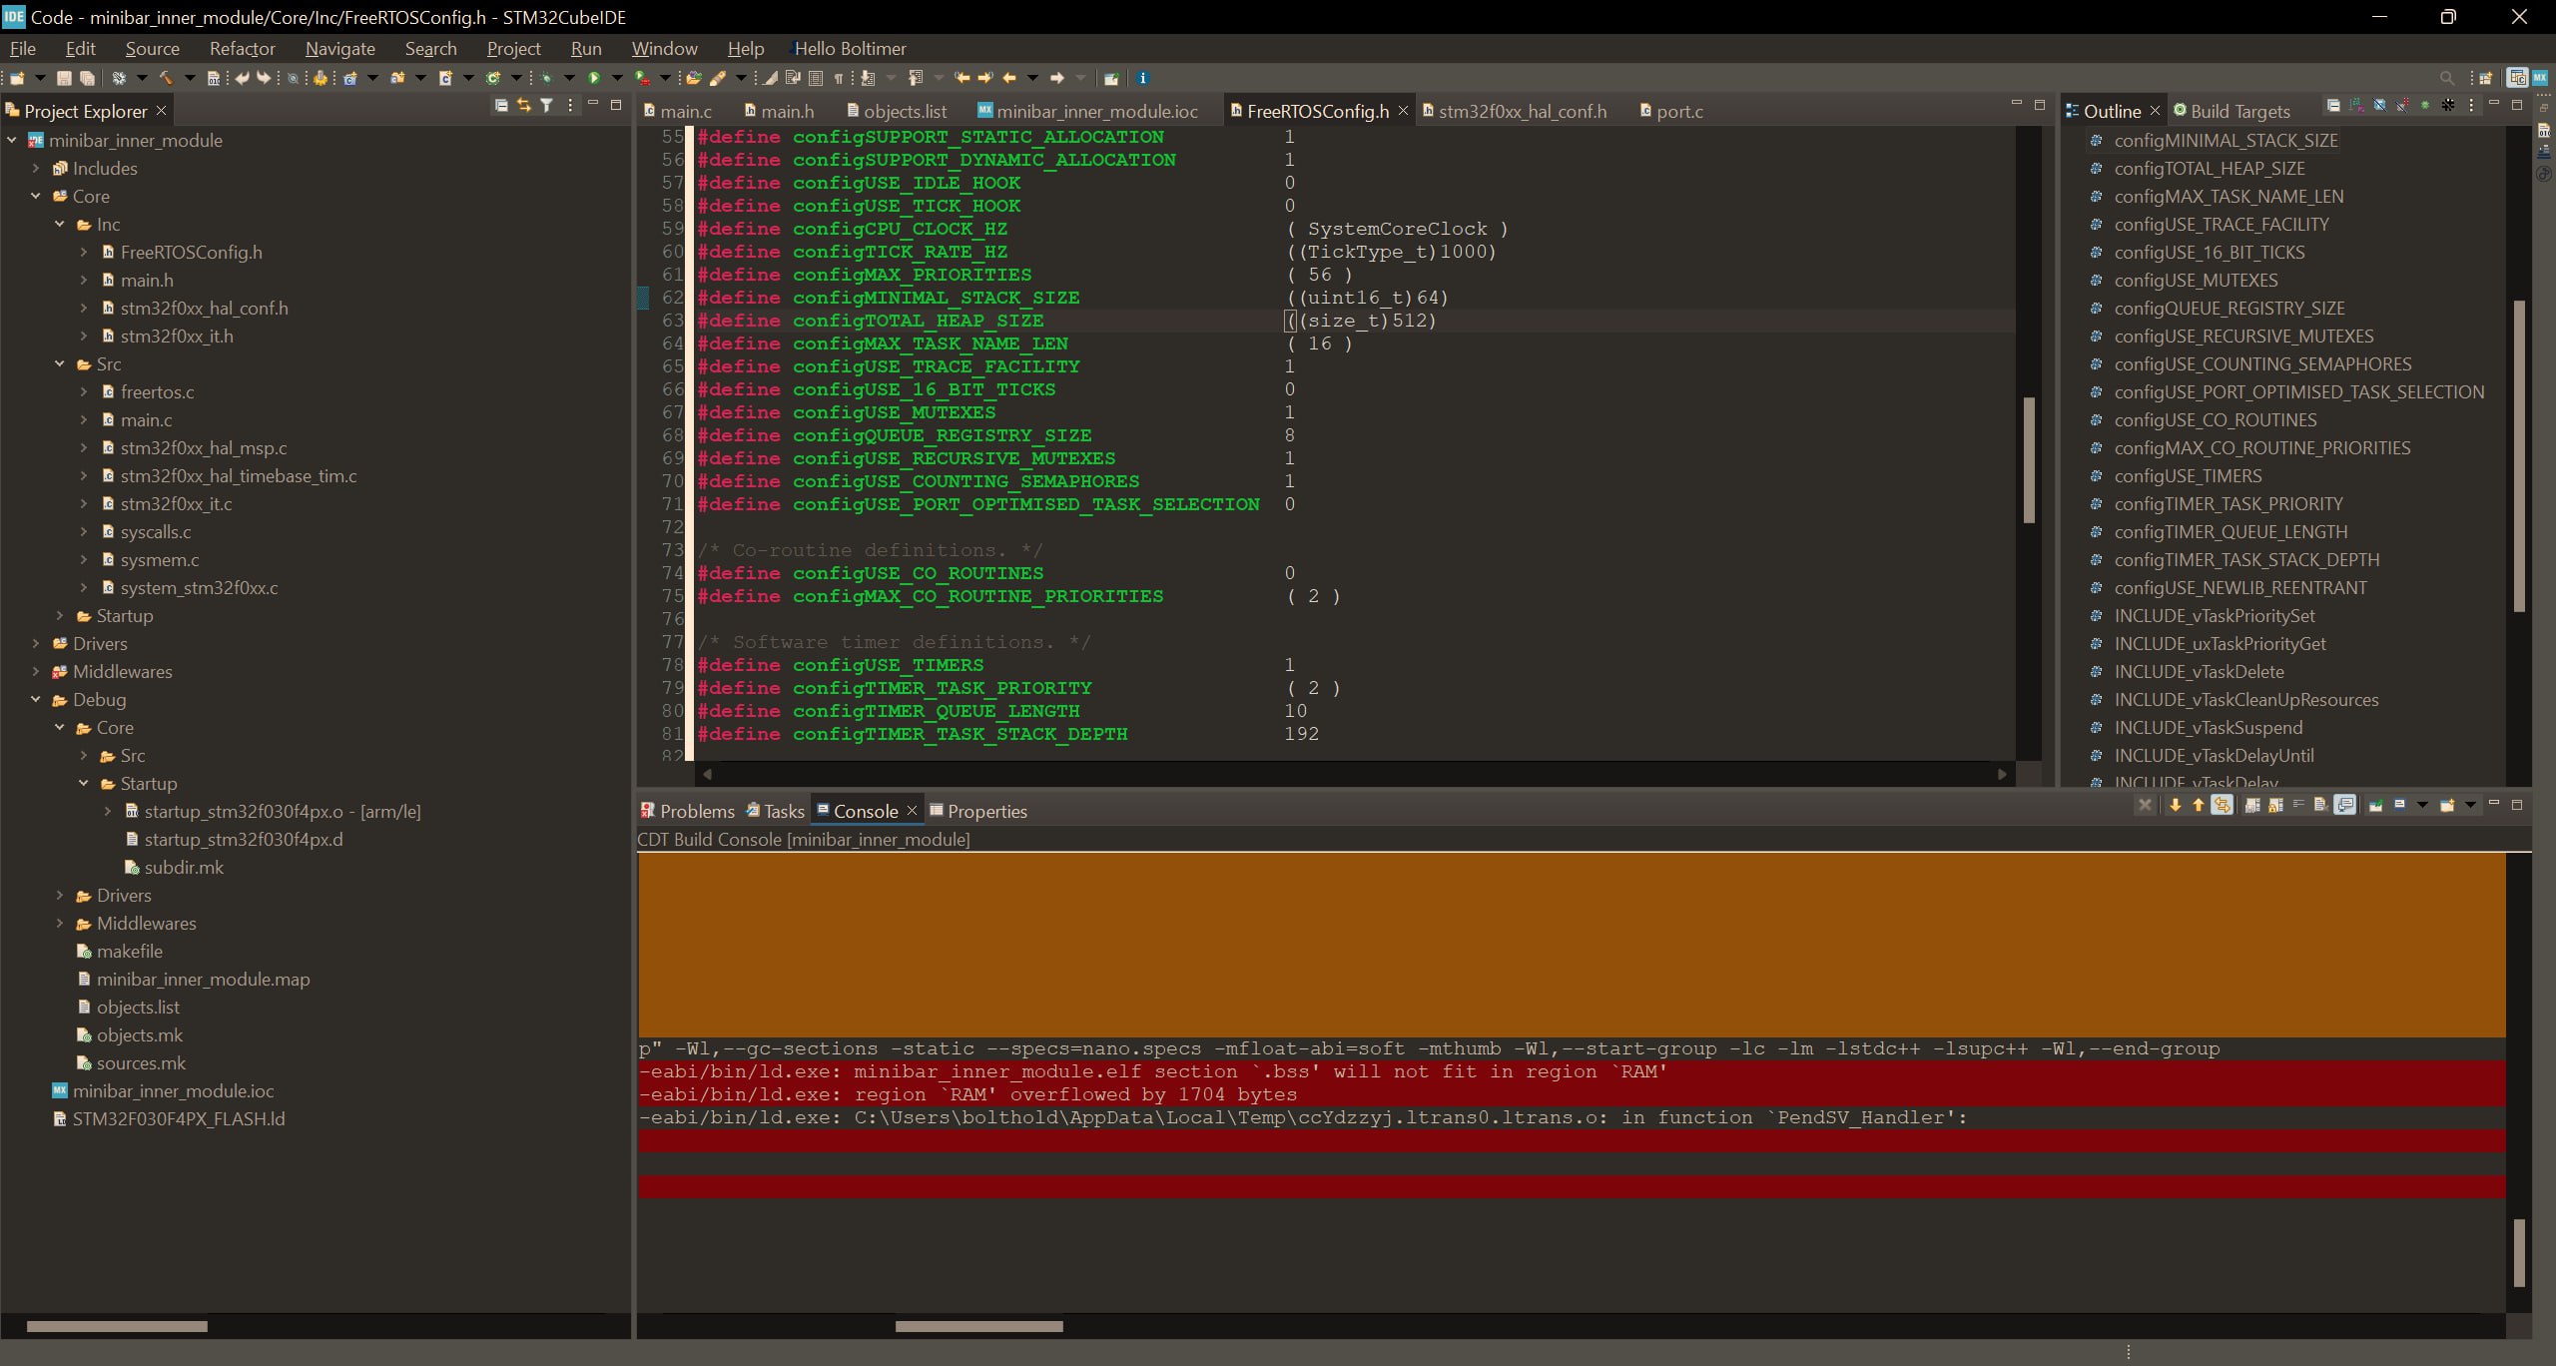Open the Run button dropdown arrow
The height and width of the screenshot is (1366, 2556).
[617, 78]
